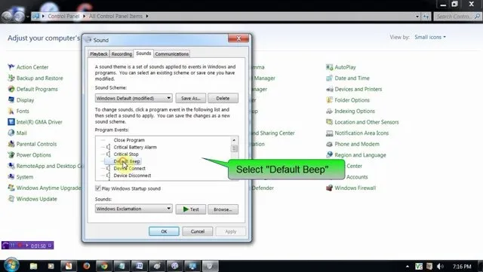Open the AutoPlay icon
The image size is (483, 272).
330,67
